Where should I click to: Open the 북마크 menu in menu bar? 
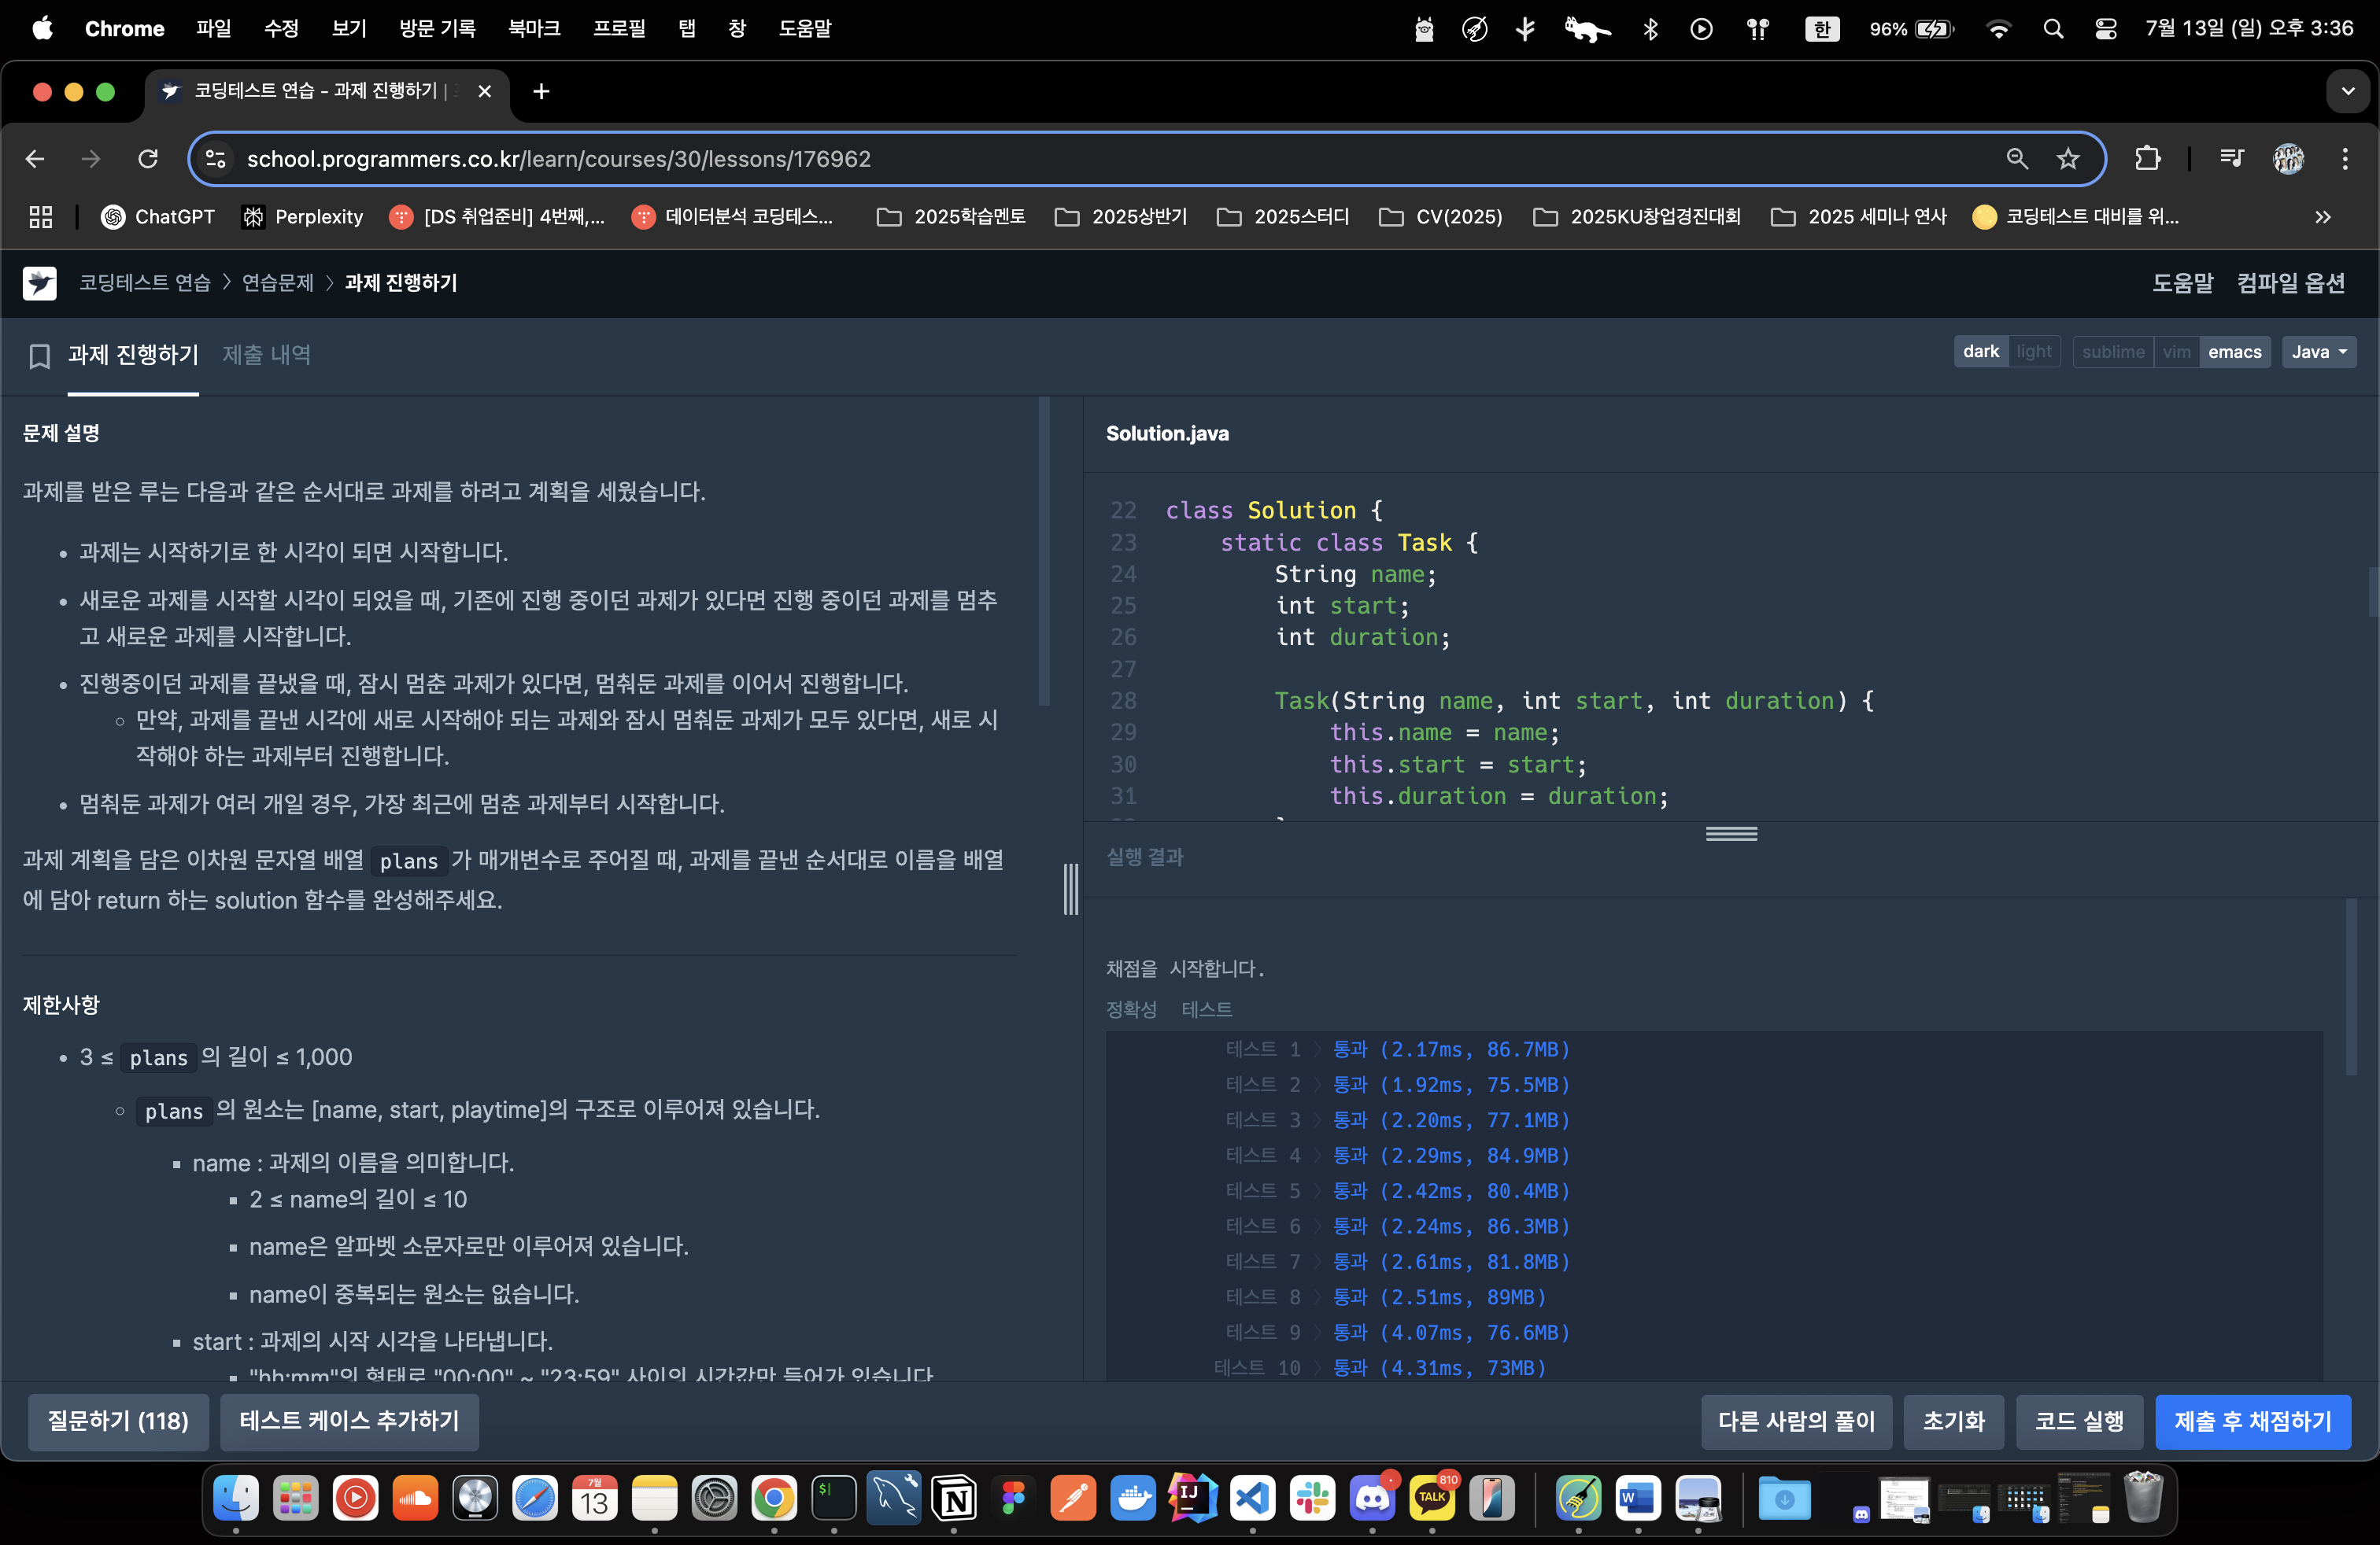click(534, 29)
